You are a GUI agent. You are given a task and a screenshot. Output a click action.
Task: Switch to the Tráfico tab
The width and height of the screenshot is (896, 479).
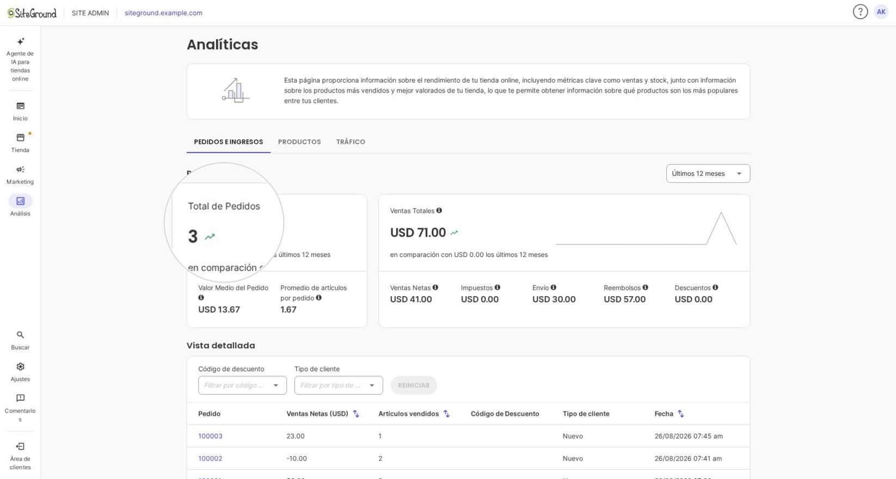[351, 142]
